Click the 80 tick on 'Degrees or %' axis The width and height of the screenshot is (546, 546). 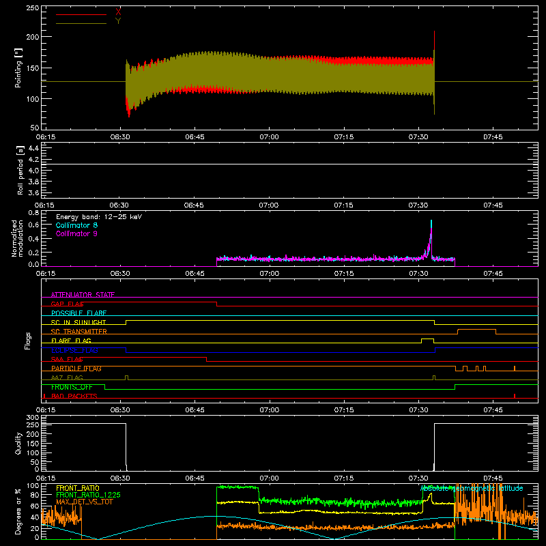point(35,495)
